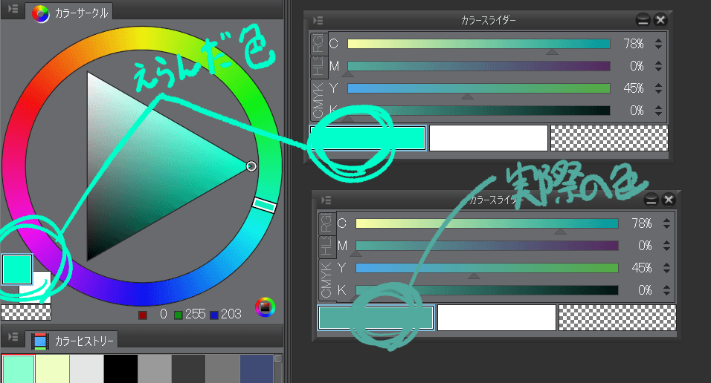
Task: Click the C 78% stepper in lower panel
Action: [666, 223]
